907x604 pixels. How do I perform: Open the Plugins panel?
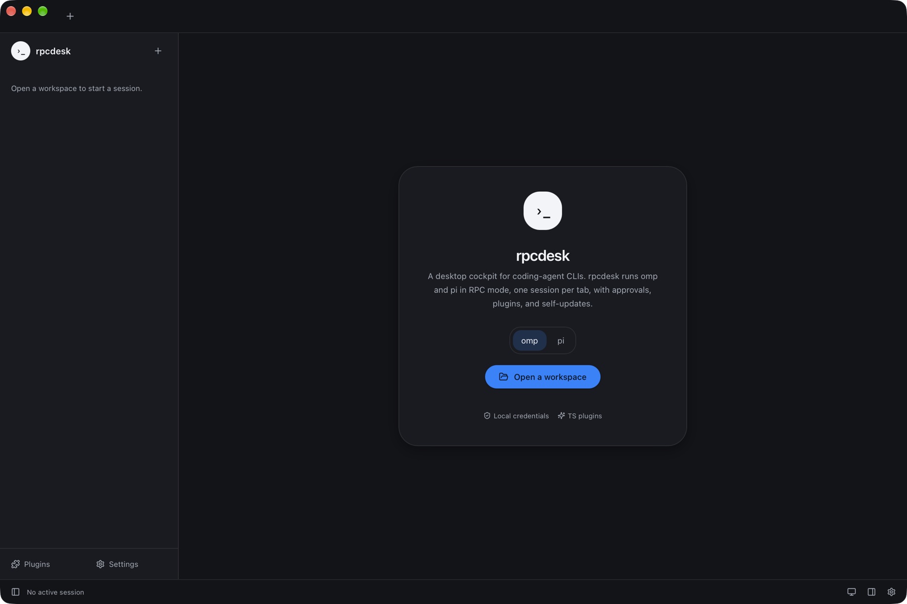point(31,564)
